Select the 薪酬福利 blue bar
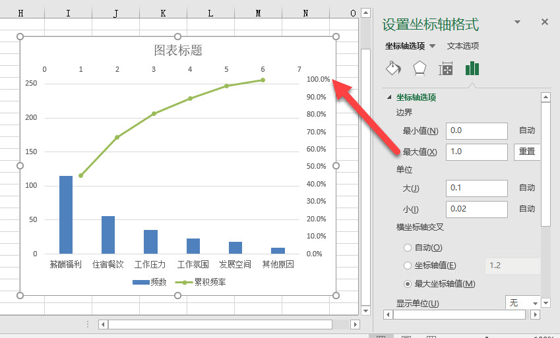560x338 pixels. coord(66,215)
